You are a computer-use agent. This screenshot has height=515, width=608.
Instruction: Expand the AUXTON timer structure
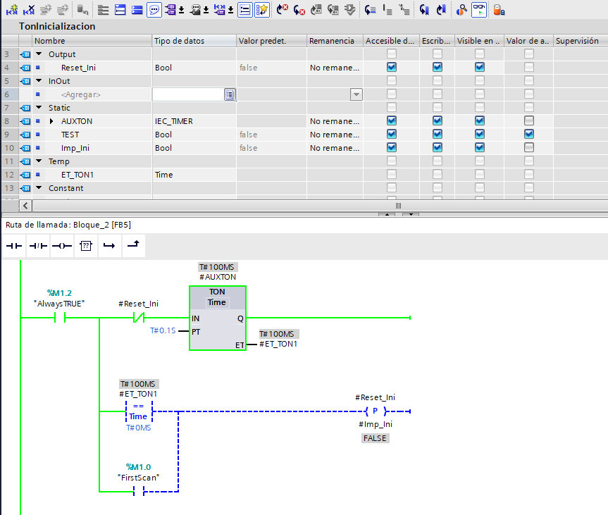click(51, 121)
